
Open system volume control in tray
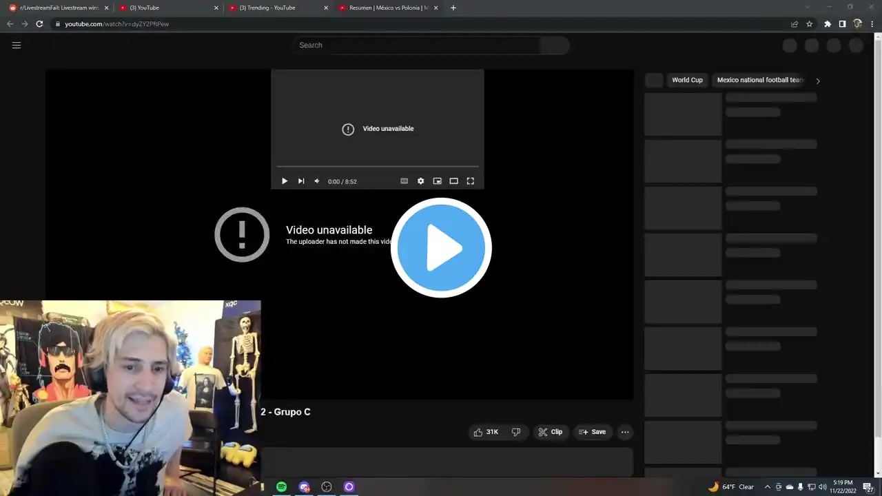(822, 487)
